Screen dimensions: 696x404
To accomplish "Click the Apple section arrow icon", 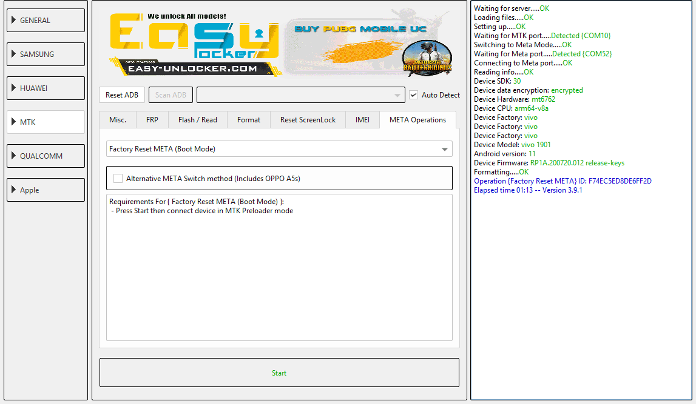I will (13, 190).
